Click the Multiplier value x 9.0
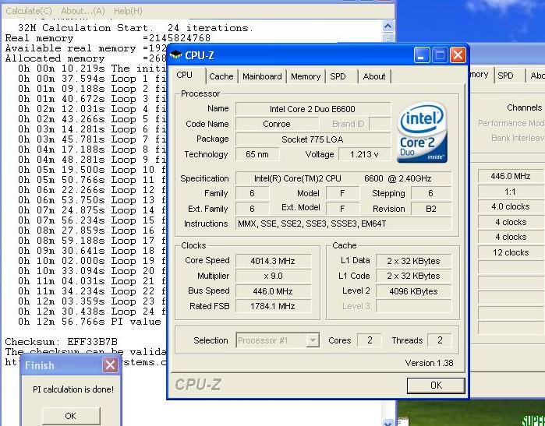Screen dimensions: 545x426 tap(273, 276)
